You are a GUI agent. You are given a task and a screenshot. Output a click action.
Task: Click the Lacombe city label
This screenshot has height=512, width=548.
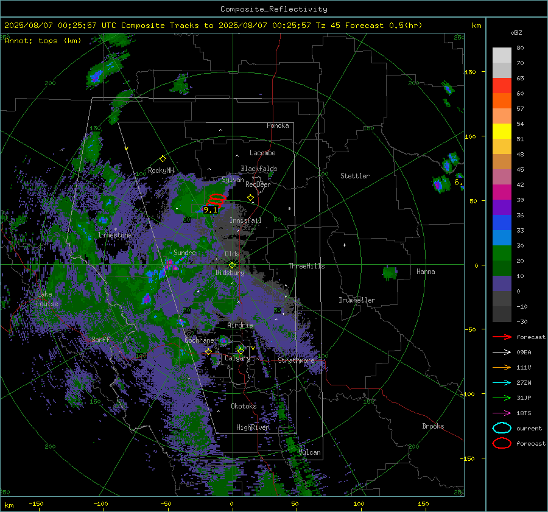[262, 153]
